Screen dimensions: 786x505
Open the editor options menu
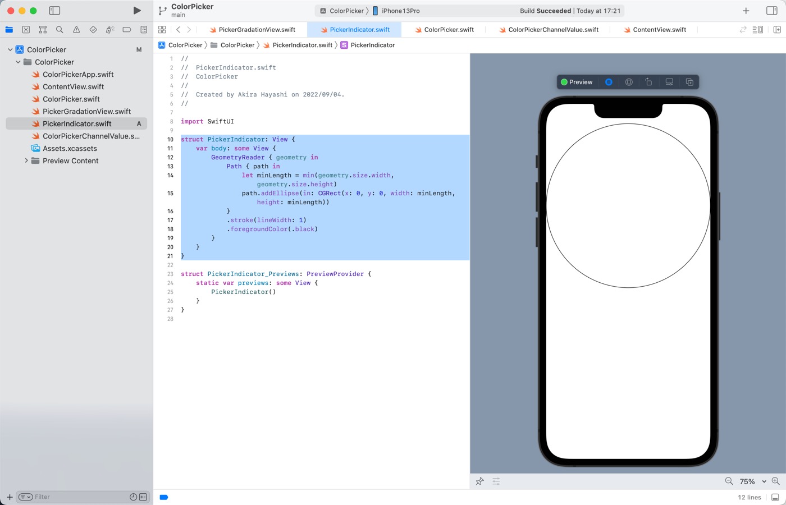[x=758, y=30]
